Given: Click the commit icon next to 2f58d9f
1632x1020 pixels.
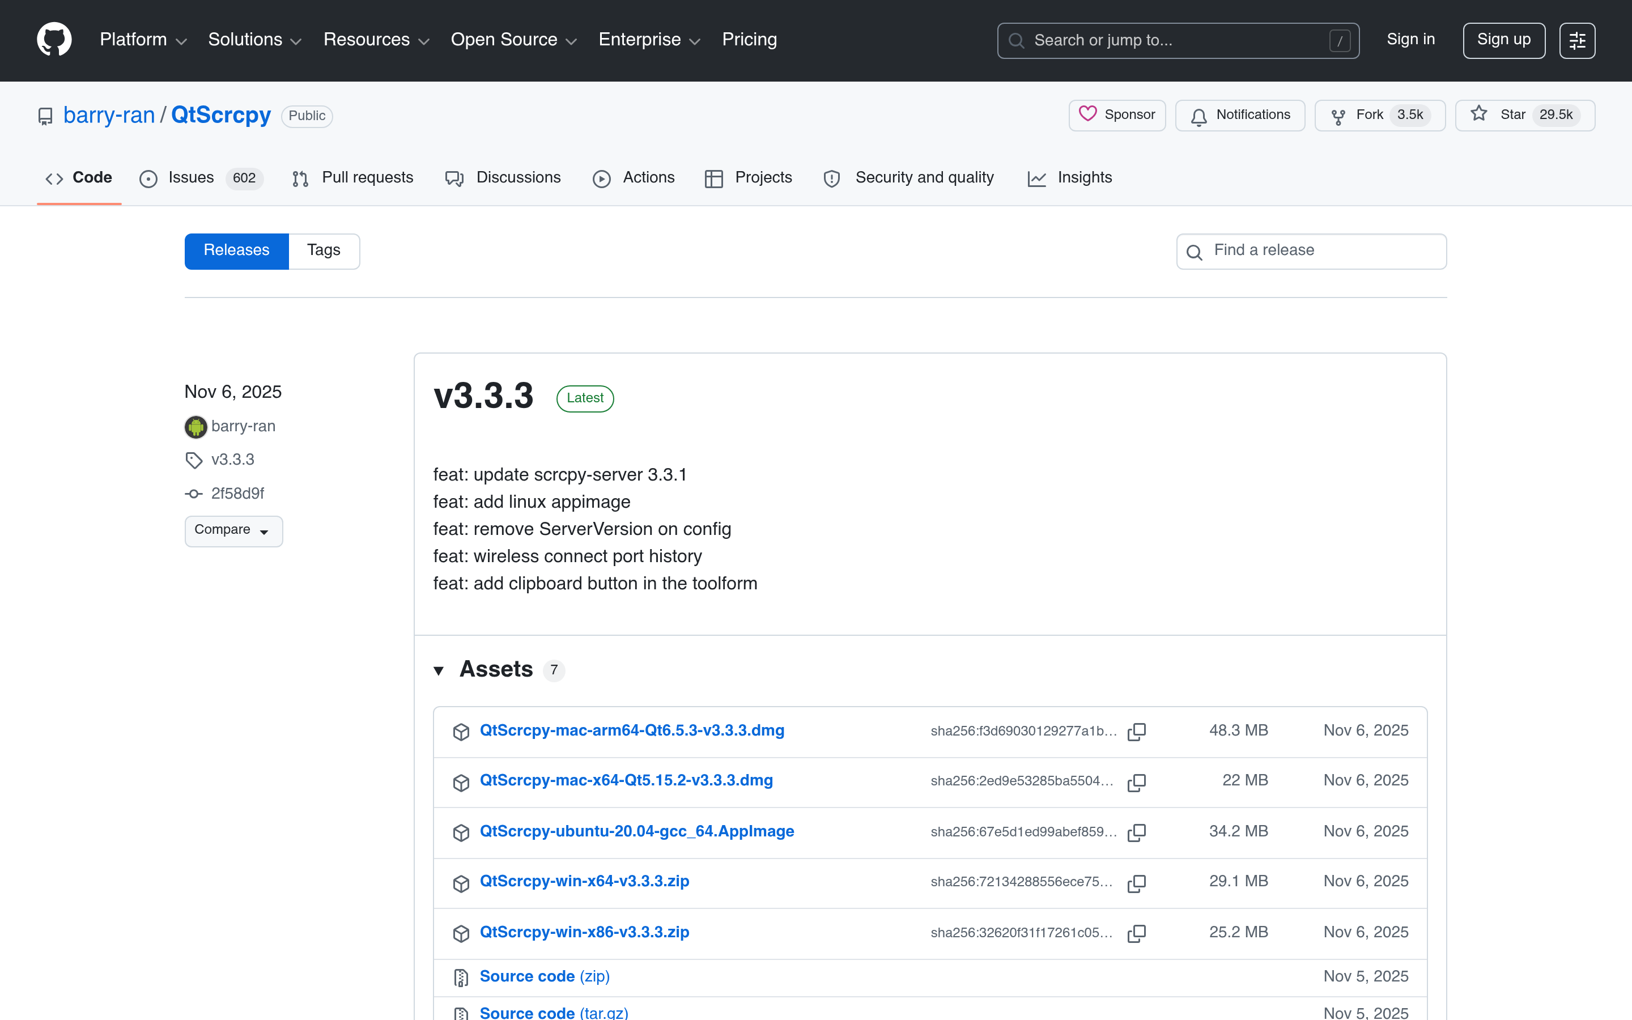Looking at the screenshot, I should click(x=194, y=494).
